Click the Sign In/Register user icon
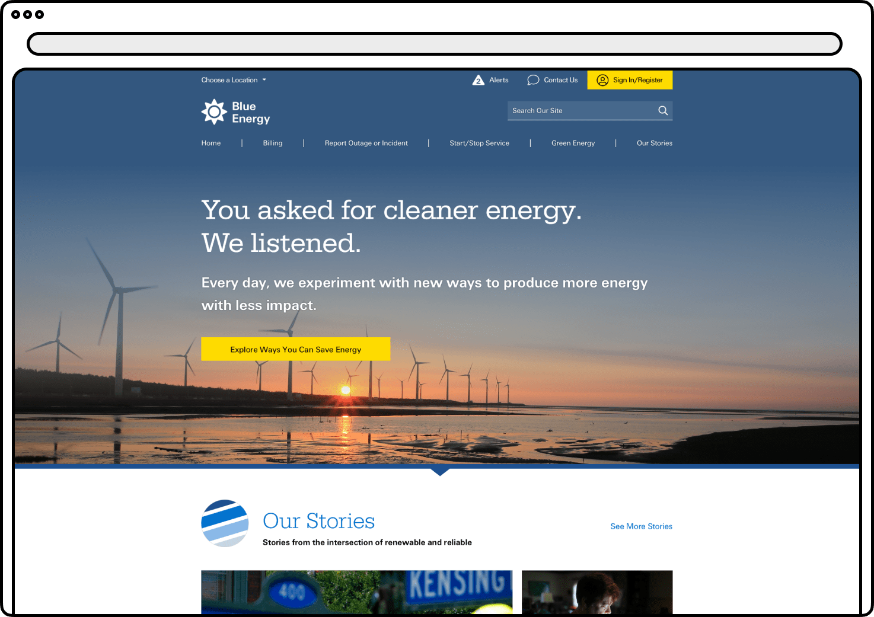Image resolution: width=874 pixels, height=617 pixels. [x=602, y=80]
